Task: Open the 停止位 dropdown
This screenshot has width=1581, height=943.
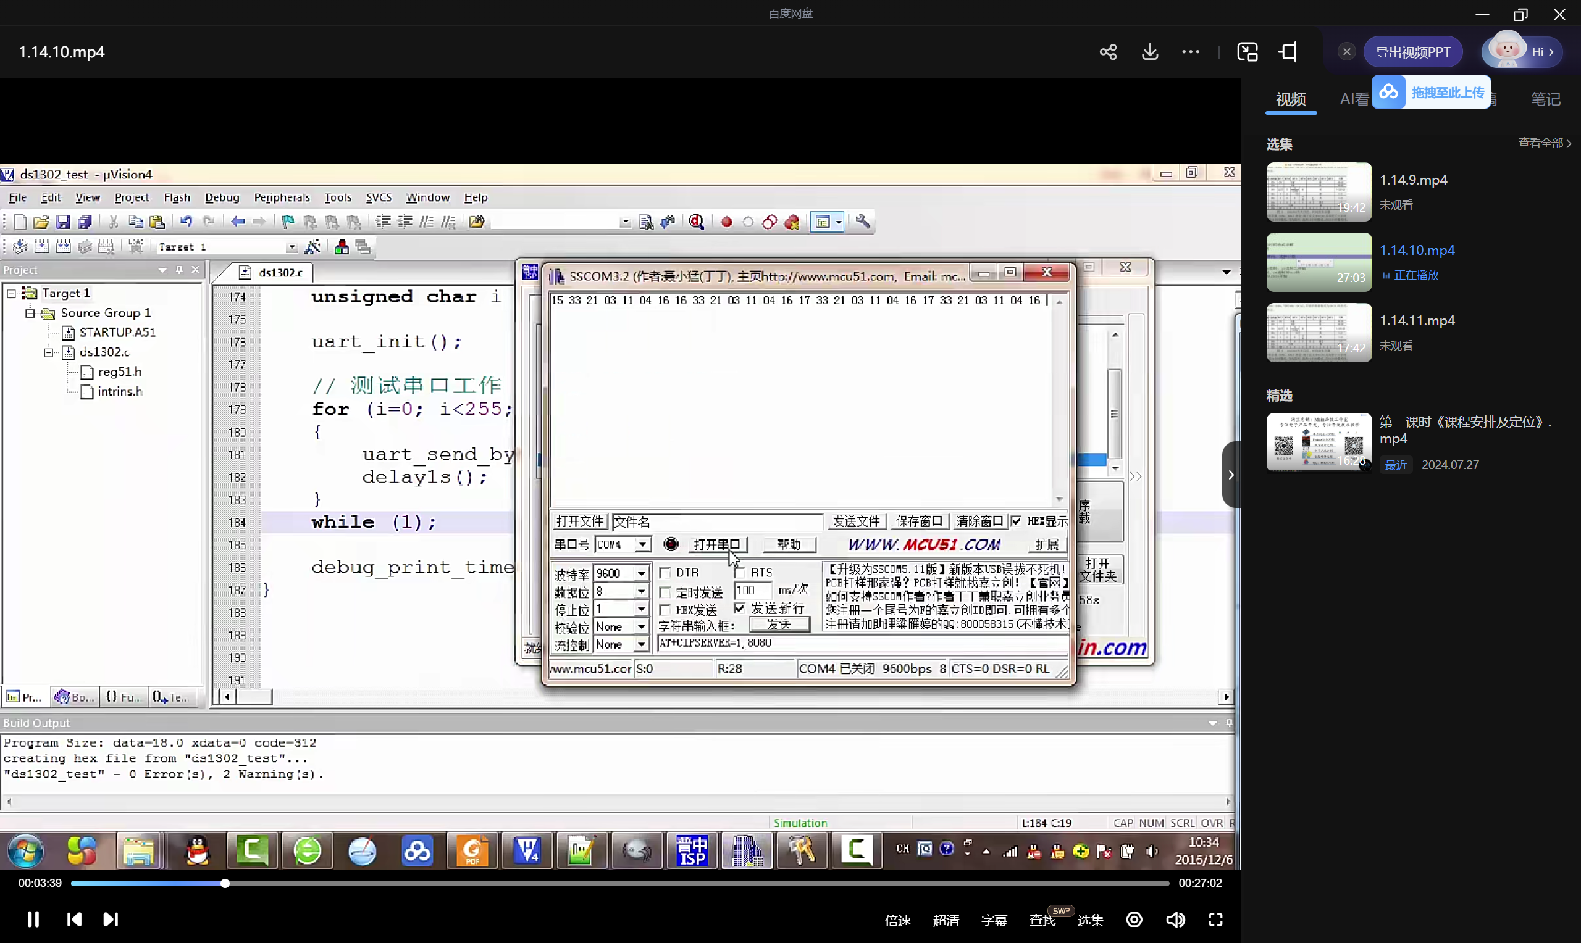Action: tap(642, 609)
